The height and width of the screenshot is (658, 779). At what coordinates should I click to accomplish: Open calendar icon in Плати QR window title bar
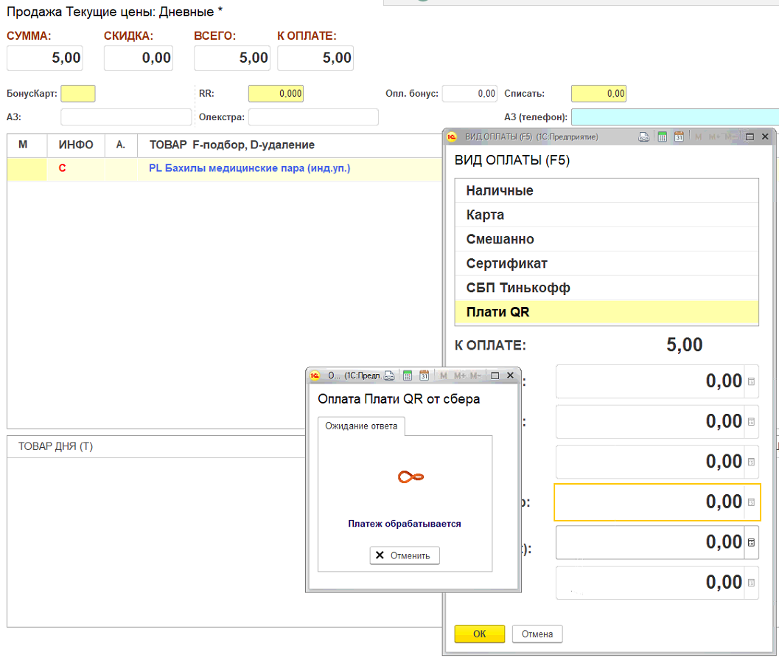coord(424,375)
